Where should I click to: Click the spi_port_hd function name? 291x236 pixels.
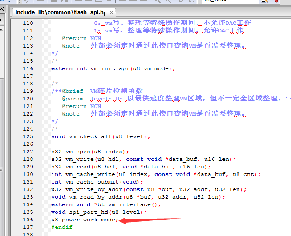[89, 212]
